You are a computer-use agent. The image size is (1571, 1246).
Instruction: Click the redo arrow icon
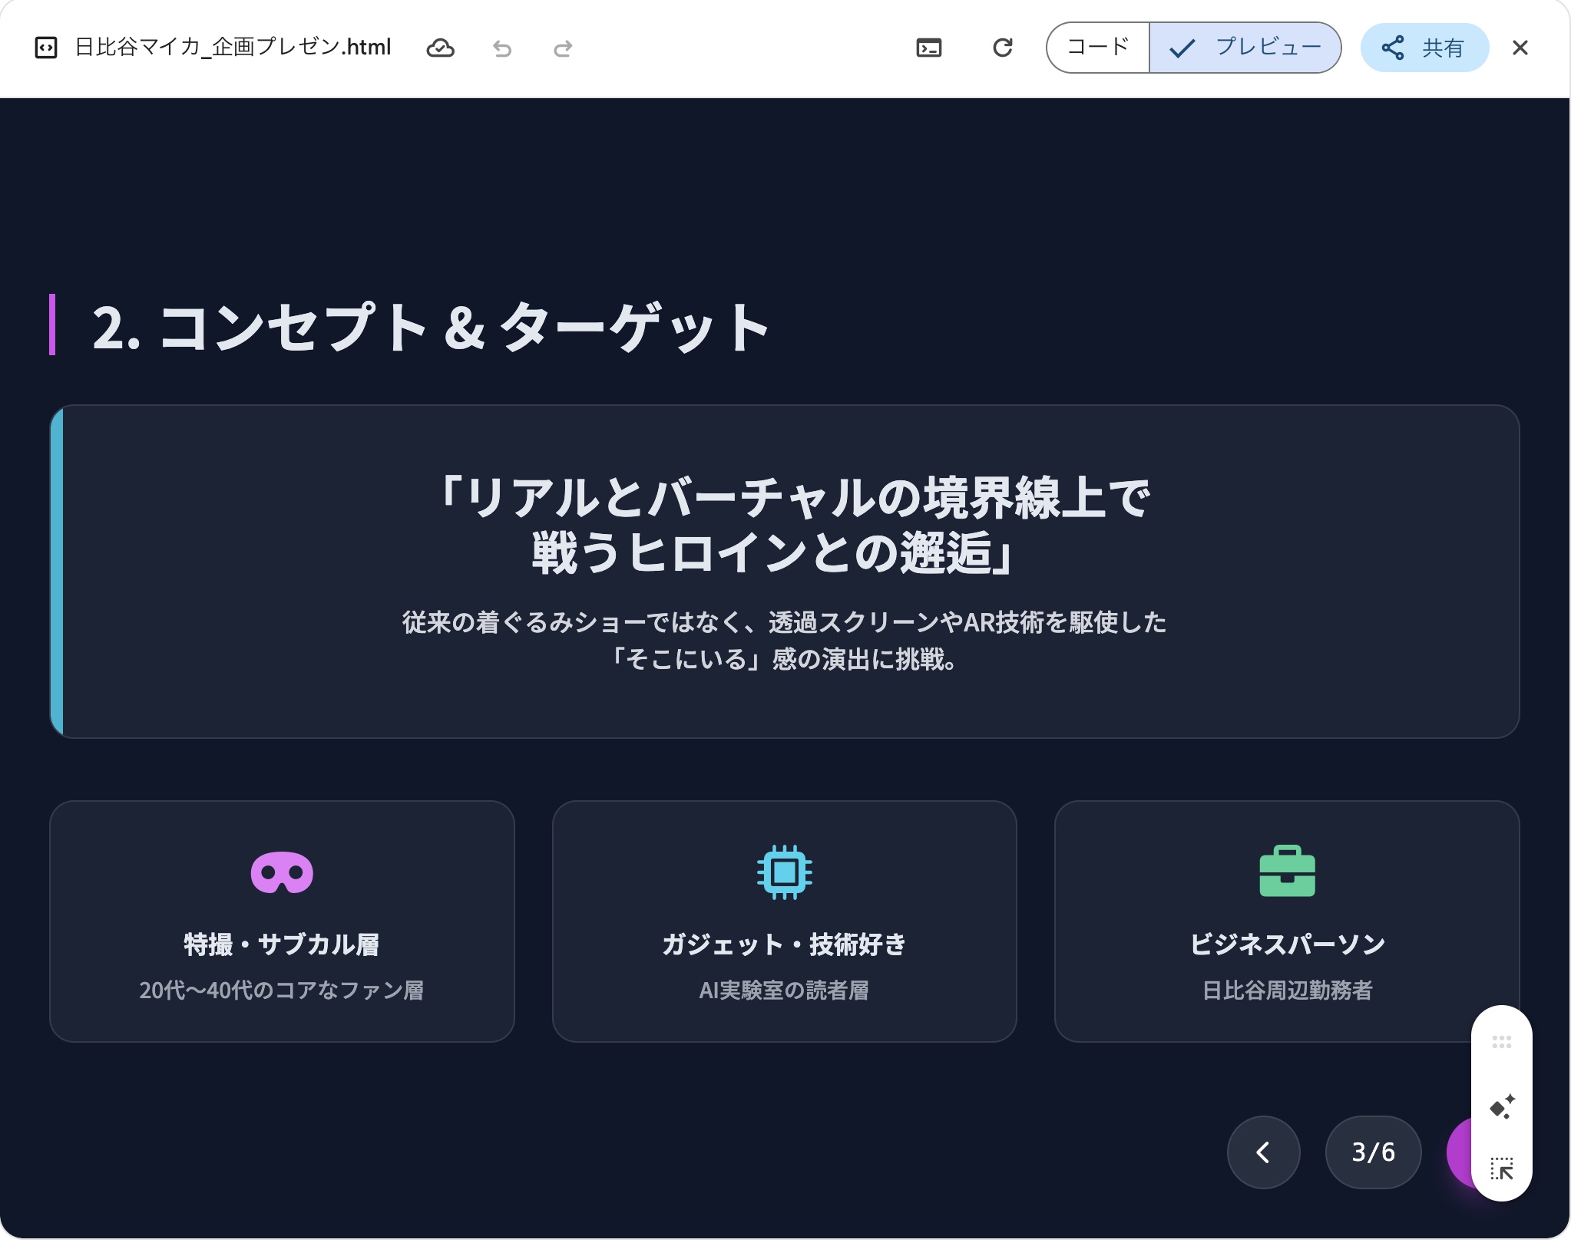563,48
